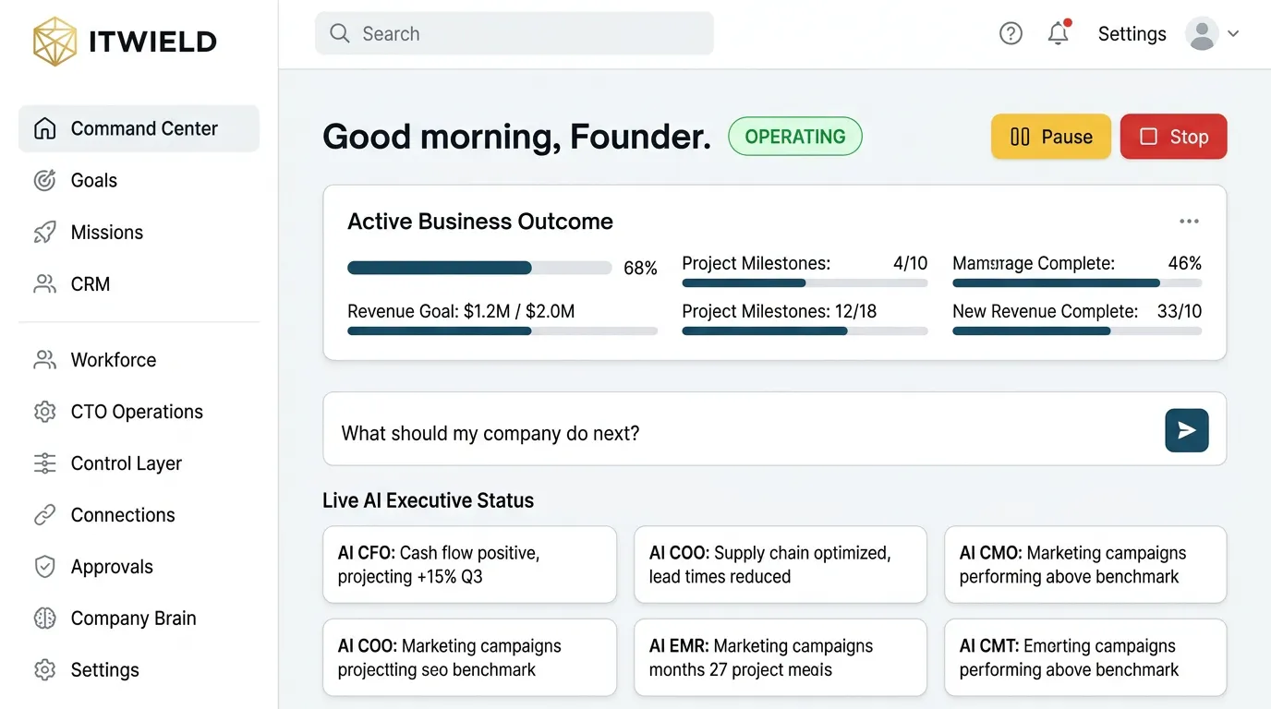Open Settings link in top bar
The height and width of the screenshot is (709, 1271).
[x=1132, y=34]
